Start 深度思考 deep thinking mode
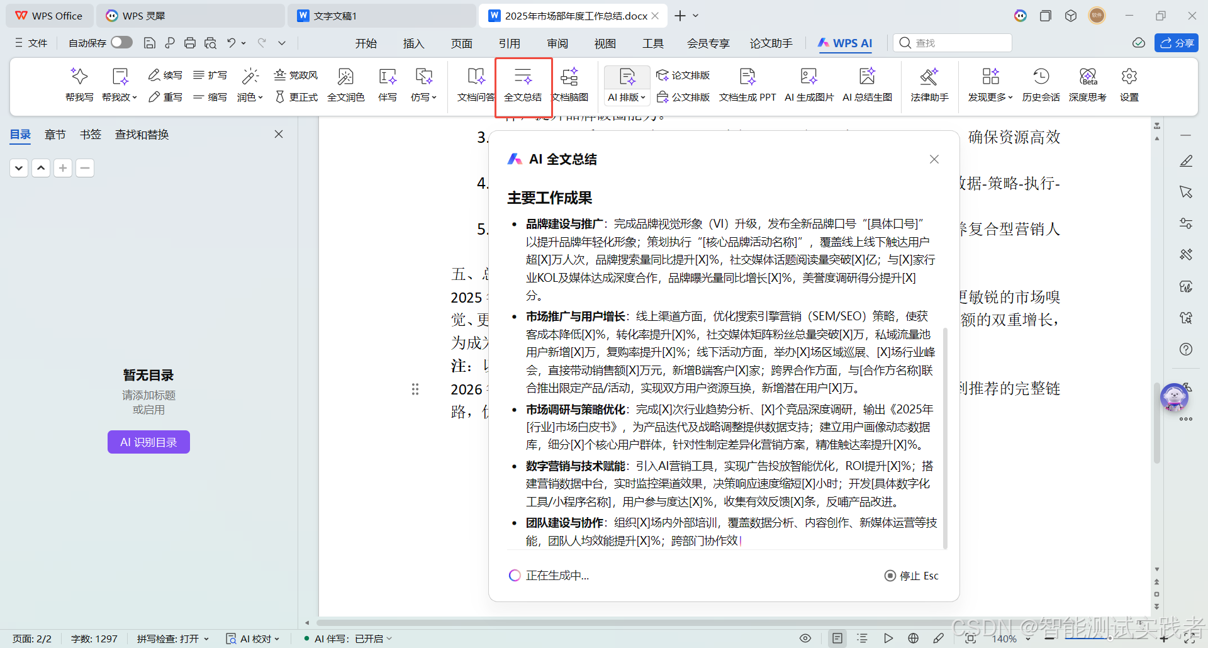The image size is (1208, 648). (x=1088, y=85)
